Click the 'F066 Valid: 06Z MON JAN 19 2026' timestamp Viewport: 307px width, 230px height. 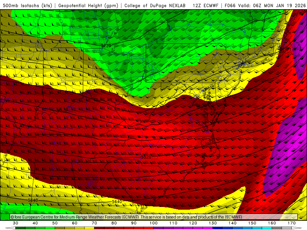coord(265,5)
